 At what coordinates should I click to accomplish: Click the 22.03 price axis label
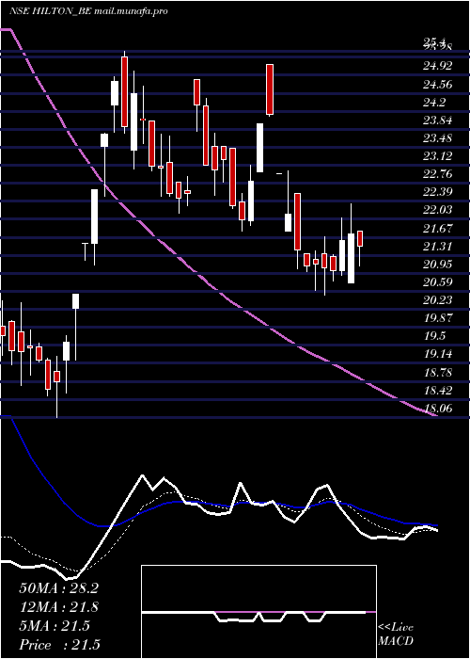(437, 210)
